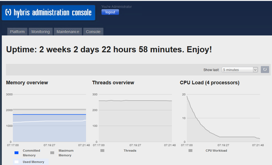Click the 3000 axis label in Memory chart
Viewport: 272px width, 165px height.
[x=9, y=94]
